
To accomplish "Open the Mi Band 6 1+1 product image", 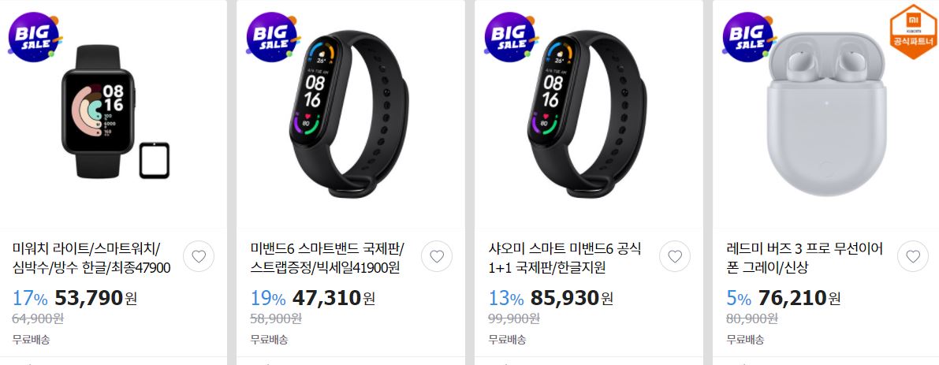I will pos(588,114).
